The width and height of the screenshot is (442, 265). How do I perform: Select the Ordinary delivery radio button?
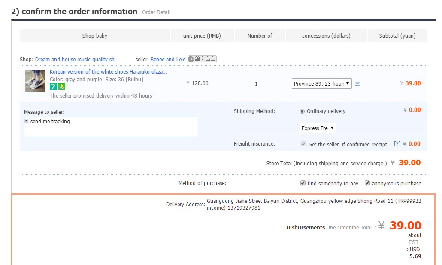pyautogui.click(x=302, y=111)
